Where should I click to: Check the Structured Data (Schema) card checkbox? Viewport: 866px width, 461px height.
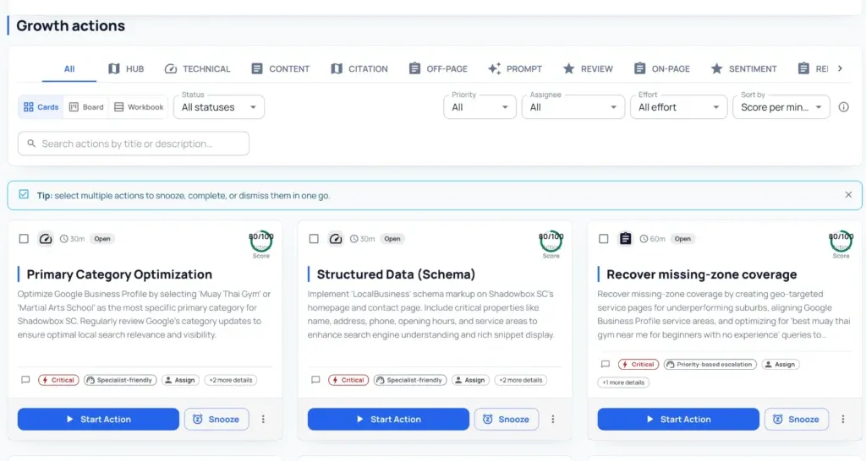pyautogui.click(x=314, y=239)
